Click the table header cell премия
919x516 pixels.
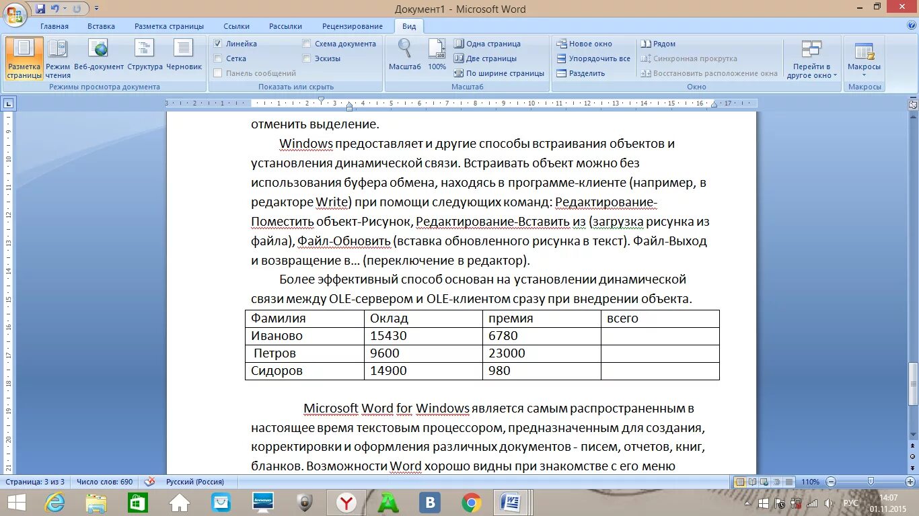coord(542,318)
